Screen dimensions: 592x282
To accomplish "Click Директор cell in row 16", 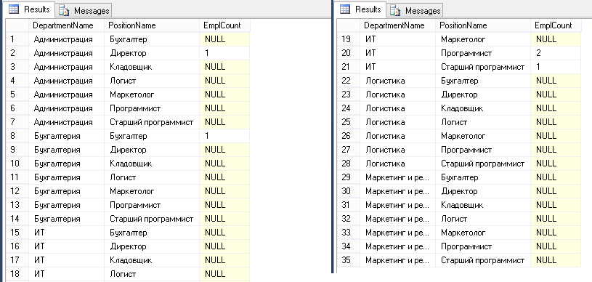I will click(152, 246).
